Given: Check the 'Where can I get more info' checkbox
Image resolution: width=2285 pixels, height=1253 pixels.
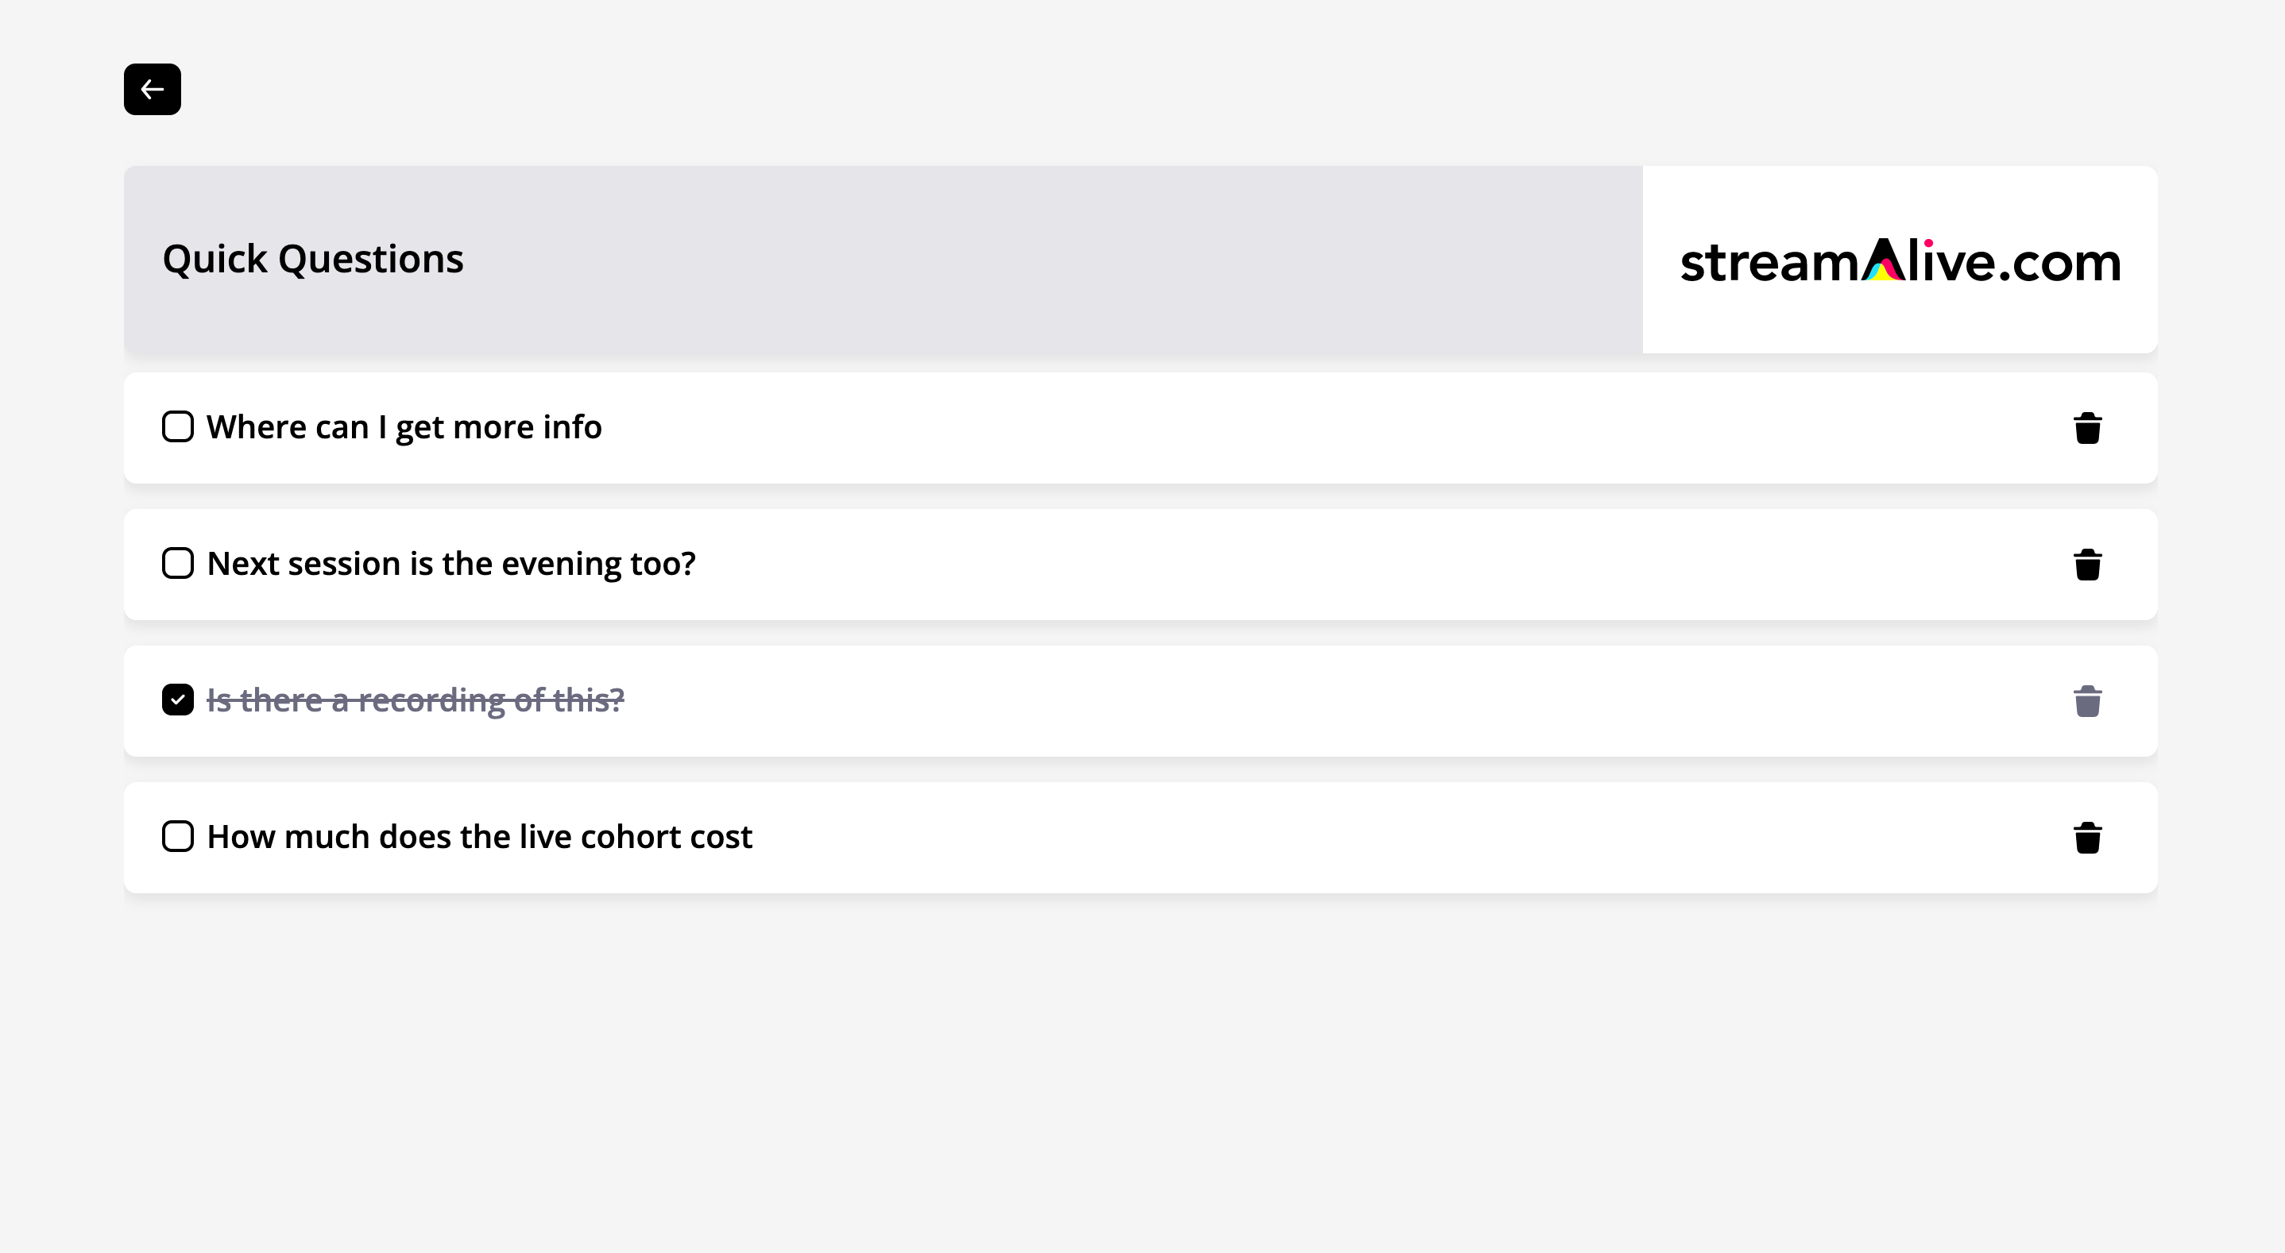Looking at the screenshot, I should [x=177, y=426].
